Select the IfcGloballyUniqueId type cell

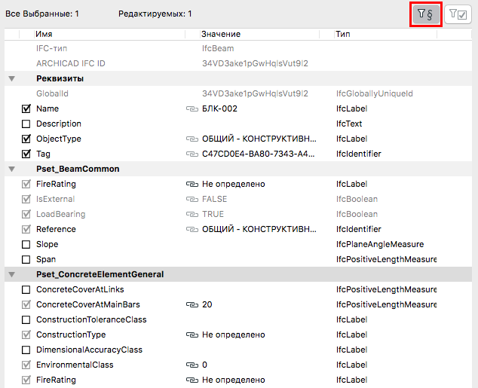pos(375,94)
